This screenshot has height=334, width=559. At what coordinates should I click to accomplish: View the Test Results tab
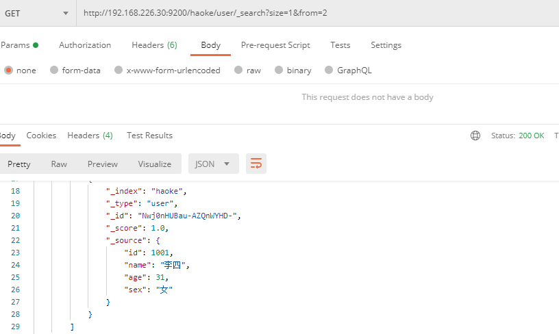[x=149, y=136]
